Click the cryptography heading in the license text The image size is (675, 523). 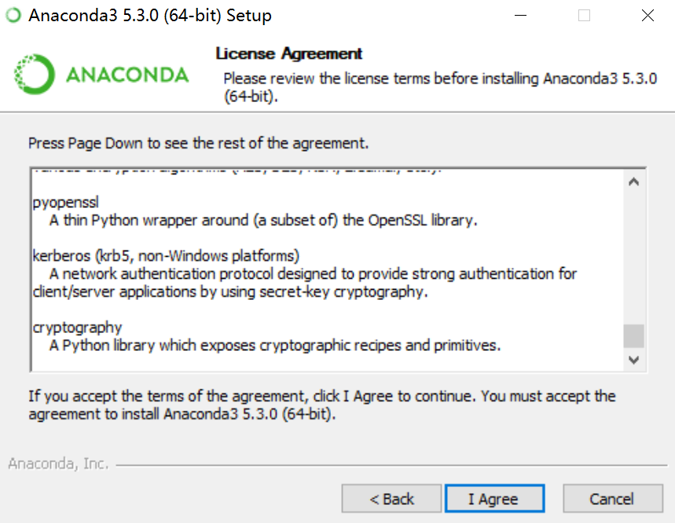pos(76,327)
